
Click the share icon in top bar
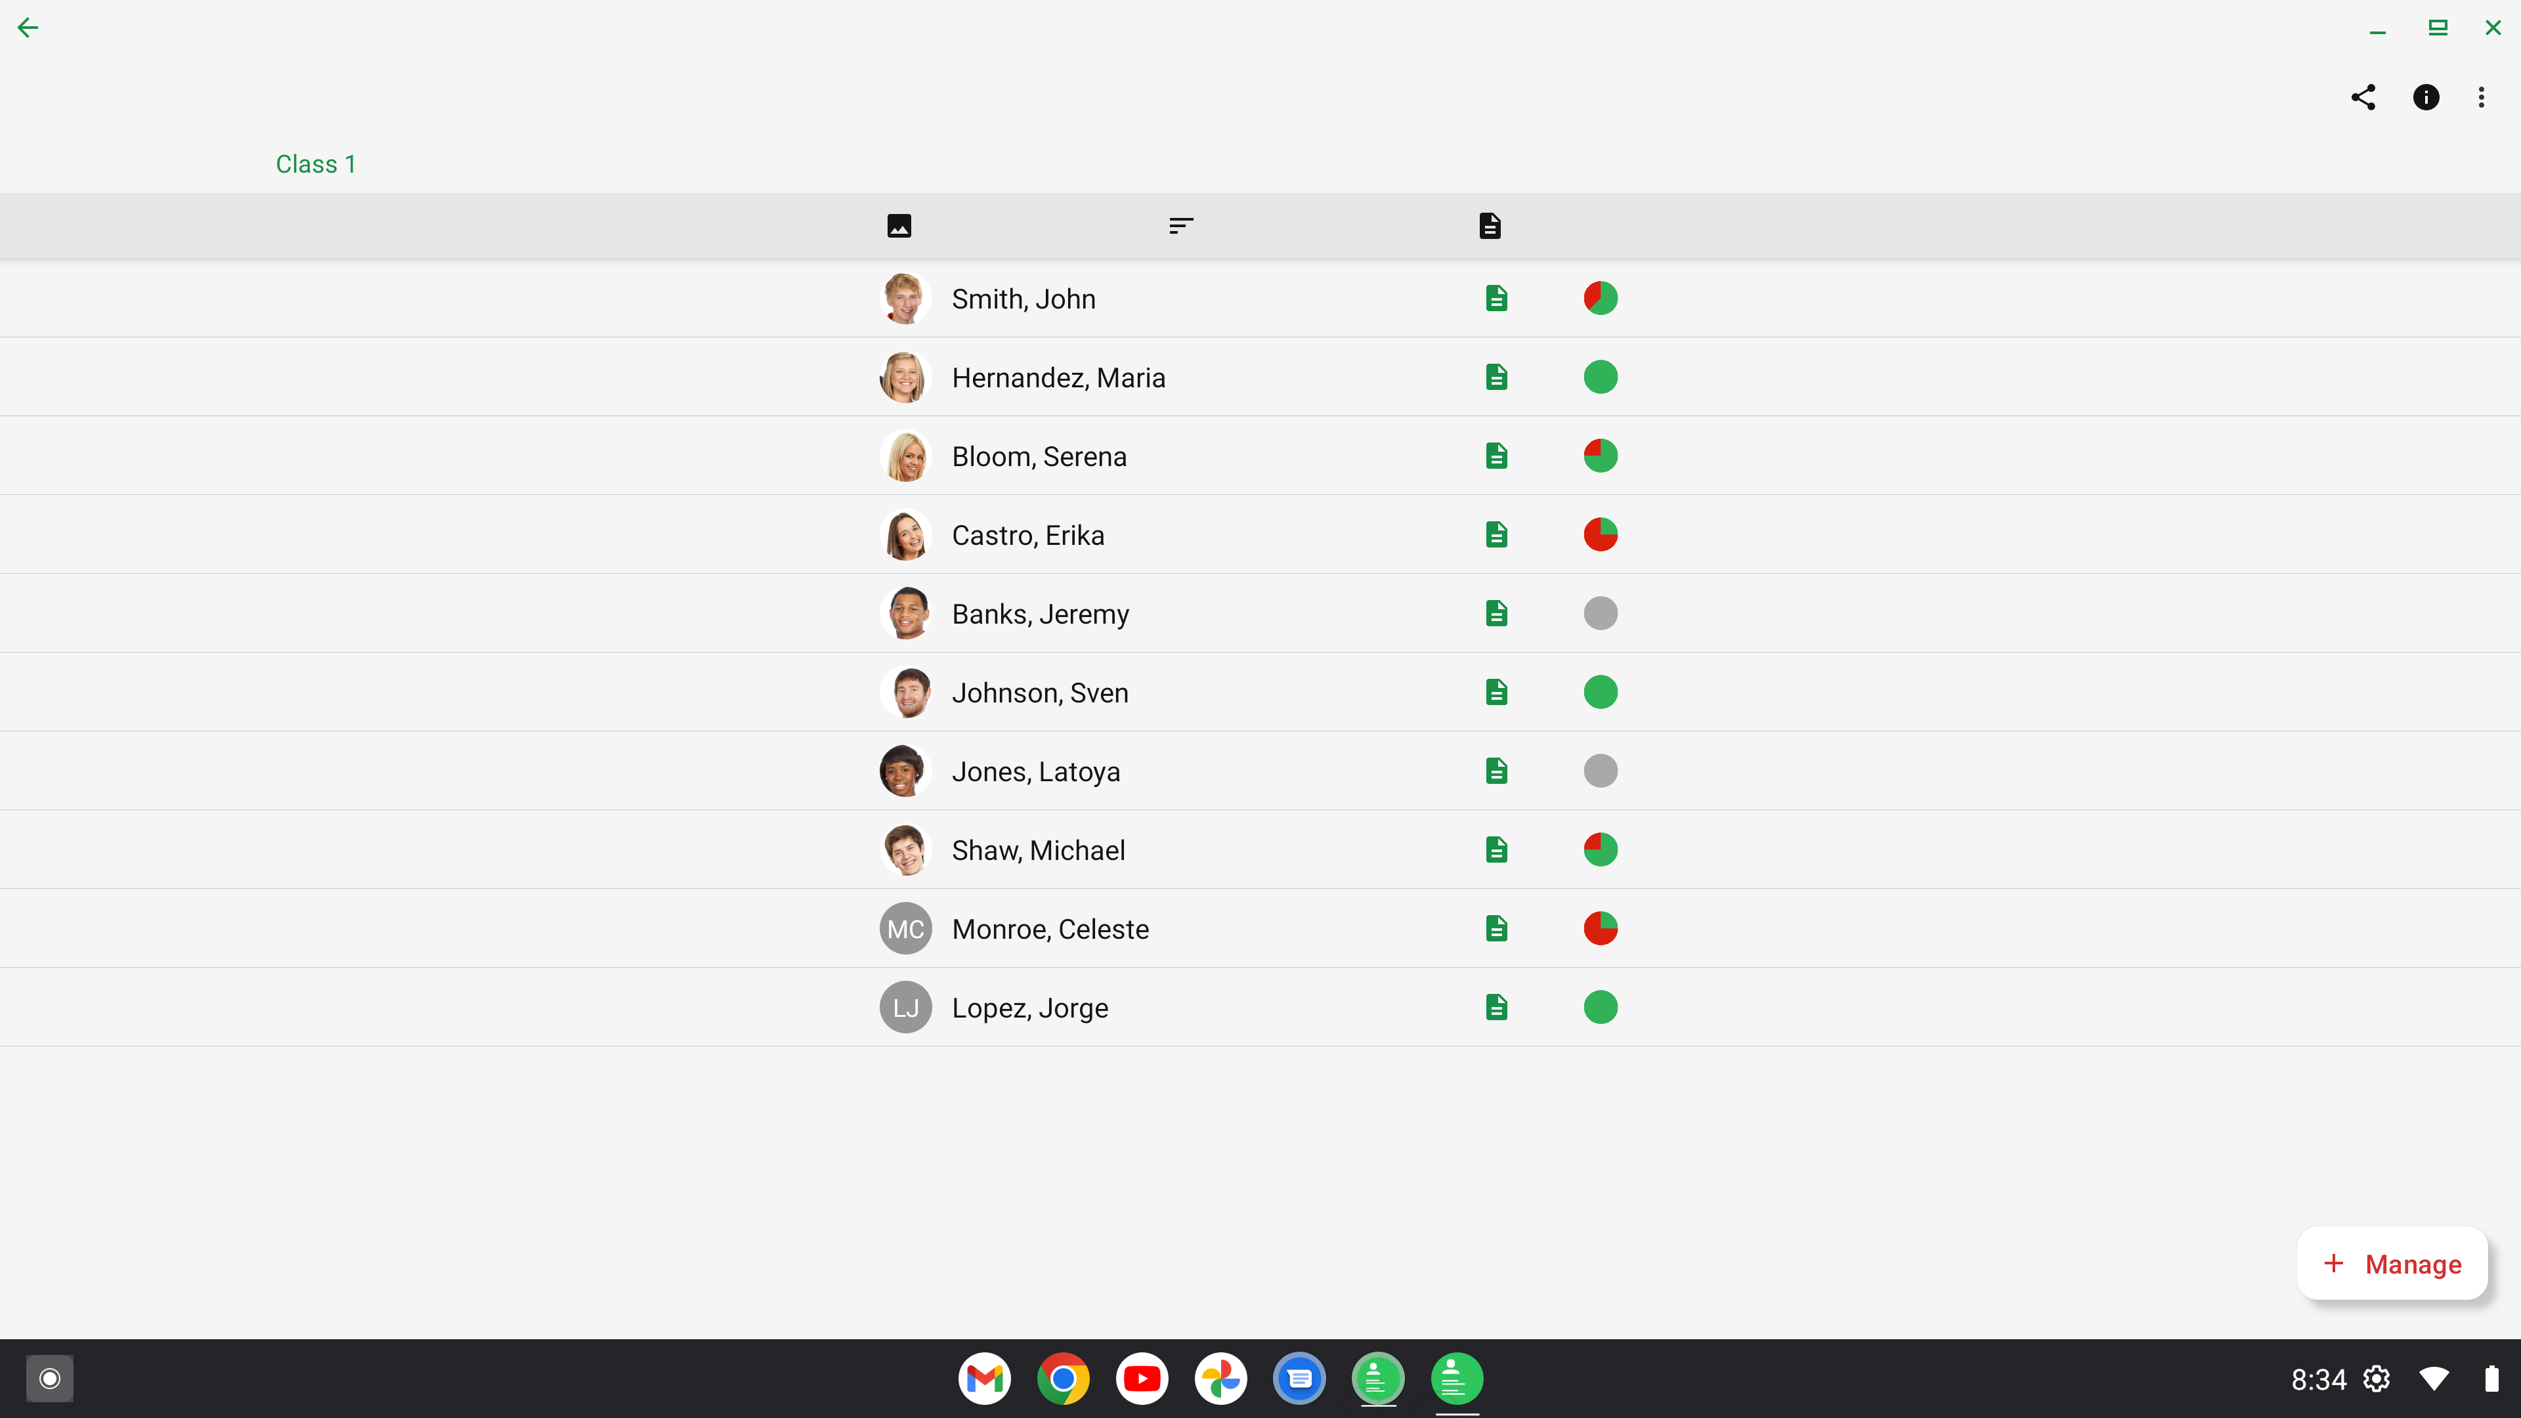(x=2363, y=97)
